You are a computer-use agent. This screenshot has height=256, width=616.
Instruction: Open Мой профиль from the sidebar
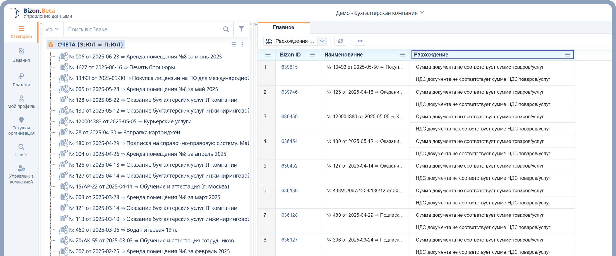pyautogui.click(x=21, y=102)
